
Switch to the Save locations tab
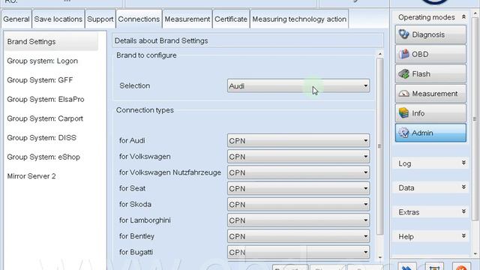58,19
